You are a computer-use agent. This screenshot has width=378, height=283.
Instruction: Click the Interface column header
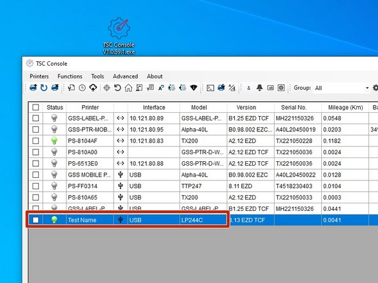pyautogui.click(x=154, y=107)
